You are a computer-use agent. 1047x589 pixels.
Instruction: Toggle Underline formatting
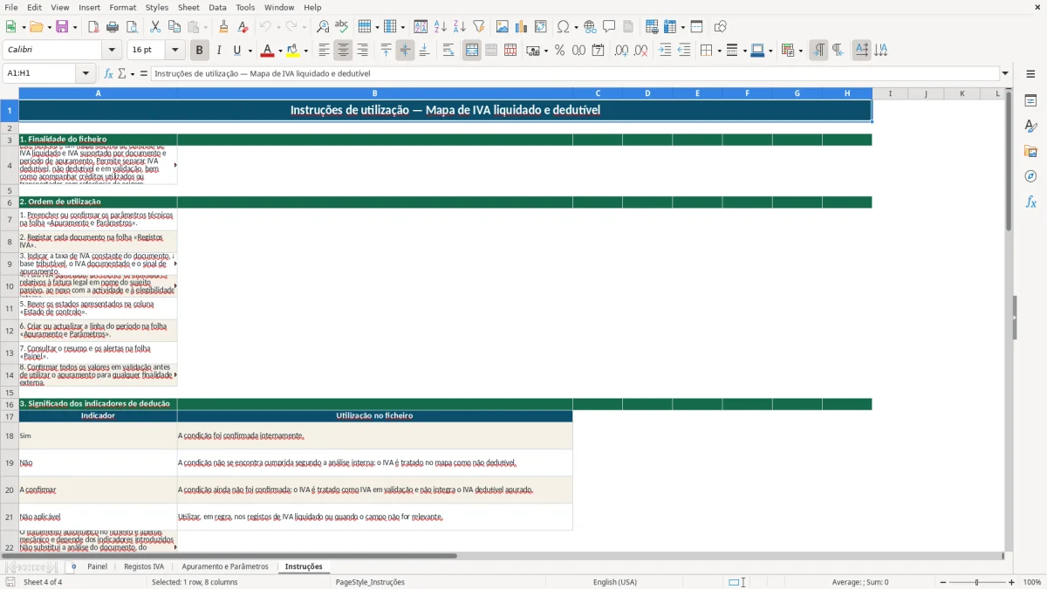tap(236, 51)
